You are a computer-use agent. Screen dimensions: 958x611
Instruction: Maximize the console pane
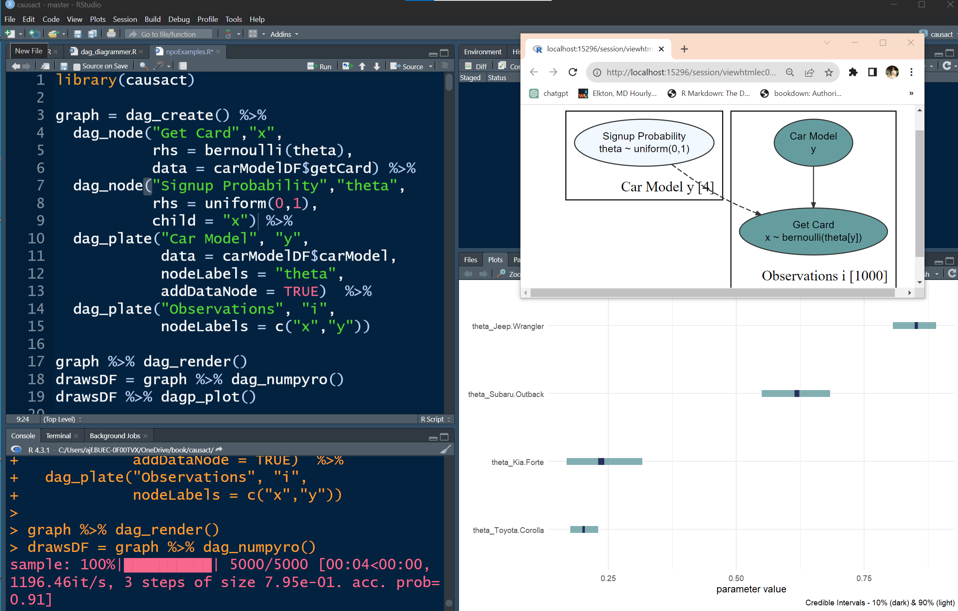pyautogui.click(x=444, y=437)
